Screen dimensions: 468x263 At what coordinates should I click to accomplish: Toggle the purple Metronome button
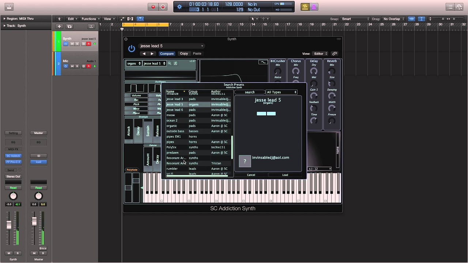[314, 7]
